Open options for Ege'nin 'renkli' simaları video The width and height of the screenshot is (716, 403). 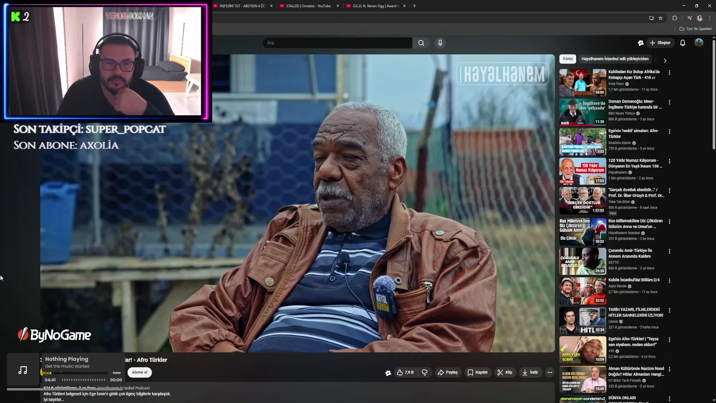coord(669,132)
